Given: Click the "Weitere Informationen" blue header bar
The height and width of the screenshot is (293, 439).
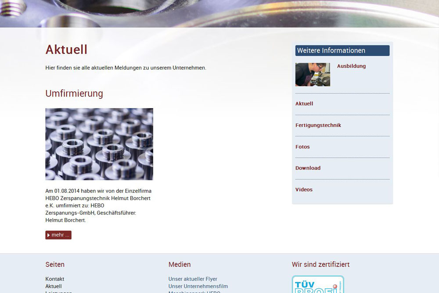Looking at the screenshot, I should (x=342, y=51).
